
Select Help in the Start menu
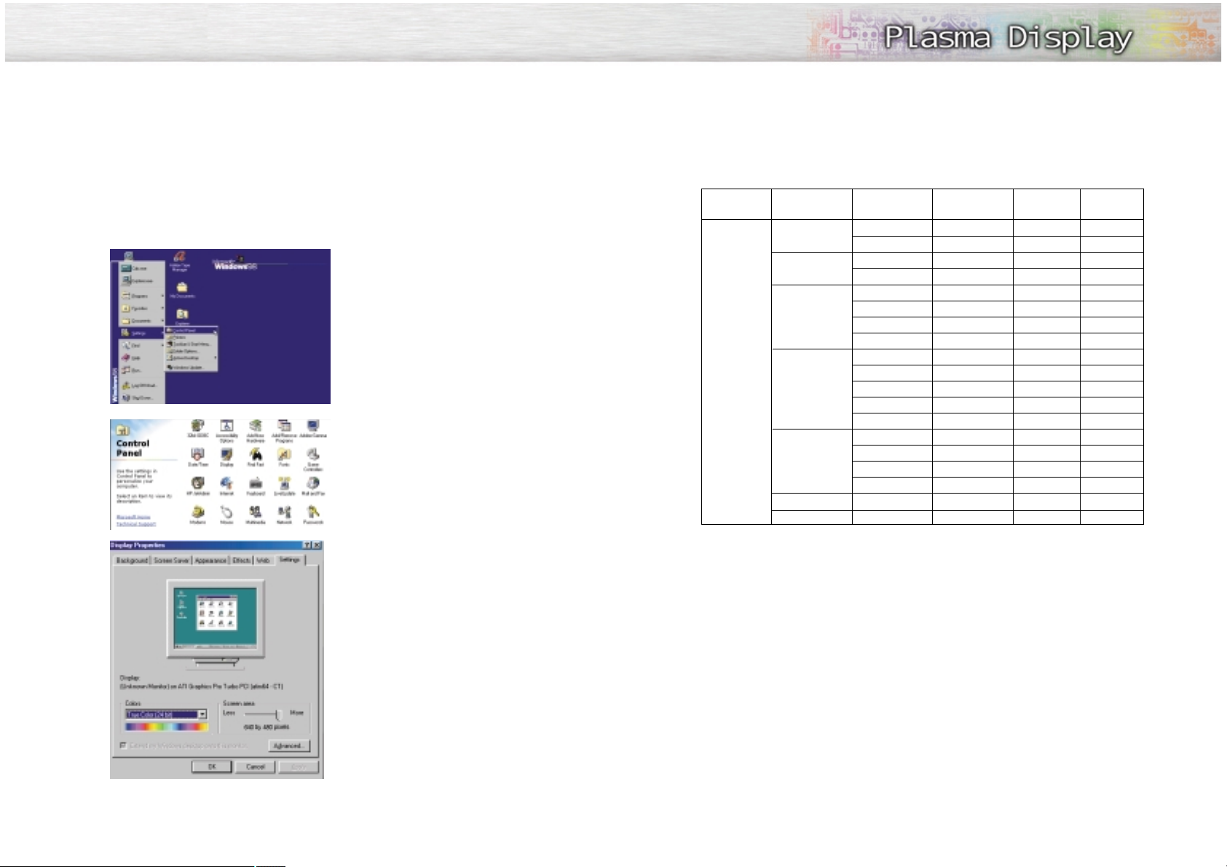pyautogui.click(x=142, y=357)
